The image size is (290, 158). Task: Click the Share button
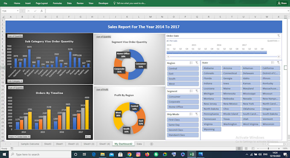tap(282, 3)
